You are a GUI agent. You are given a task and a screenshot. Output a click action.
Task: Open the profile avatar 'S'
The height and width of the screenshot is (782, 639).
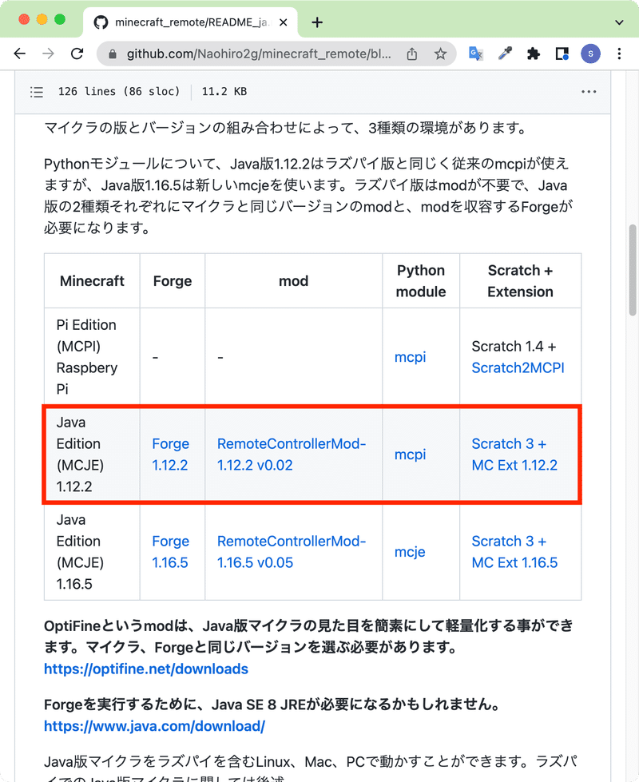coord(590,54)
